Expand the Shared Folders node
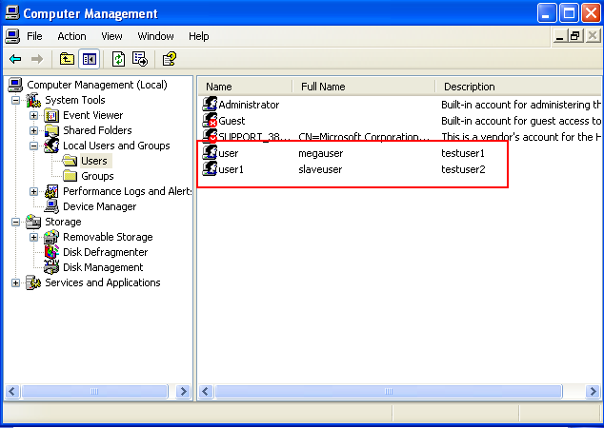 tap(33, 130)
